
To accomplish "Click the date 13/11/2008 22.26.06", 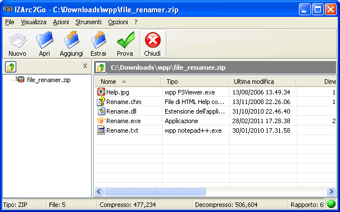I will [261, 102].
